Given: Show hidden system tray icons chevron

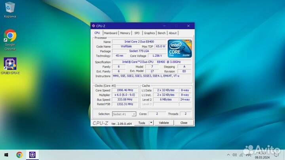Looking at the screenshot, I should click(228, 155).
